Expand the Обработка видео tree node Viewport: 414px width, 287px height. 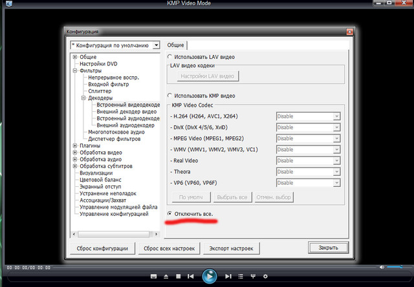coord(75,152)
